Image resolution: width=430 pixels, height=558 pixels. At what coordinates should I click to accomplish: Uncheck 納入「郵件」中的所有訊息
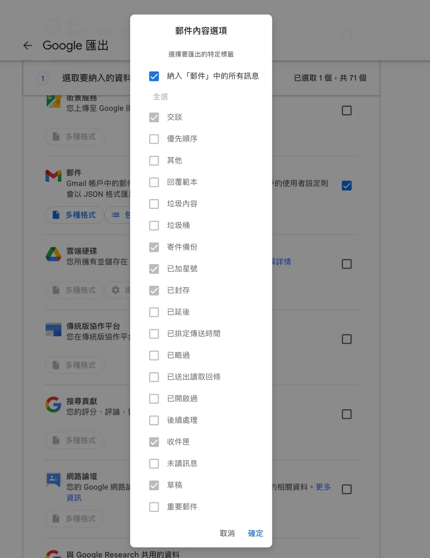154,76
